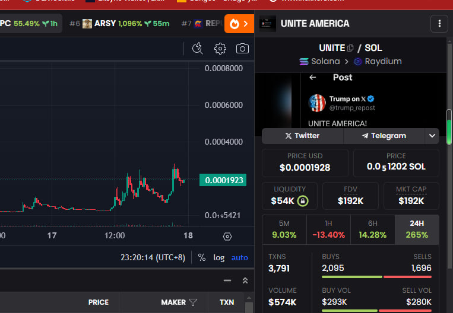This screenshot has height=313, width=453.
Task: Click the 0.0008000 price axis label
Action: 224,68
